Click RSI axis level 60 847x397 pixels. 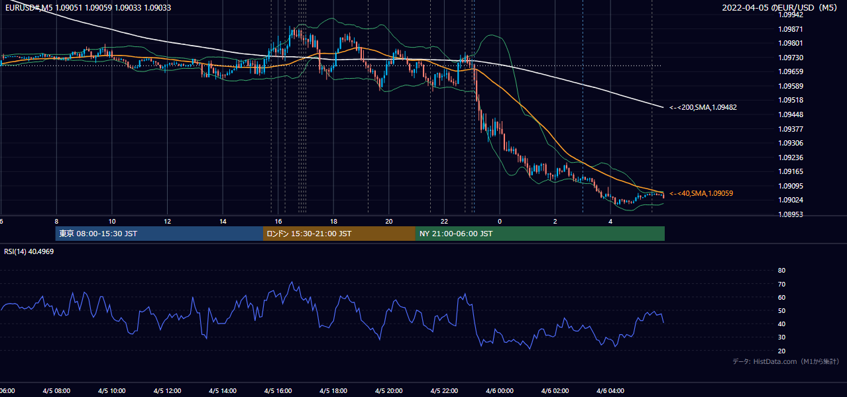(782, 297)
